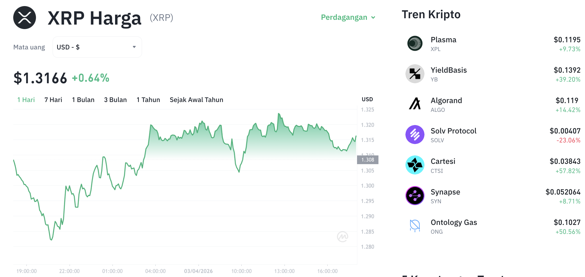This screenshot has width=585, height=277.
Task: Click the YieldBasis YB icon
Action: click(415, 74)
